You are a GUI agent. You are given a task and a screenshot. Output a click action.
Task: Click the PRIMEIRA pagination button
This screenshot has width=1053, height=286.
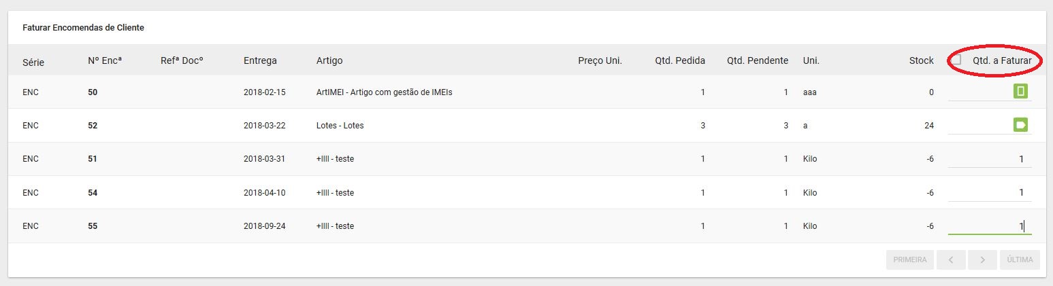pyautogui.click(x=909, y=260)
